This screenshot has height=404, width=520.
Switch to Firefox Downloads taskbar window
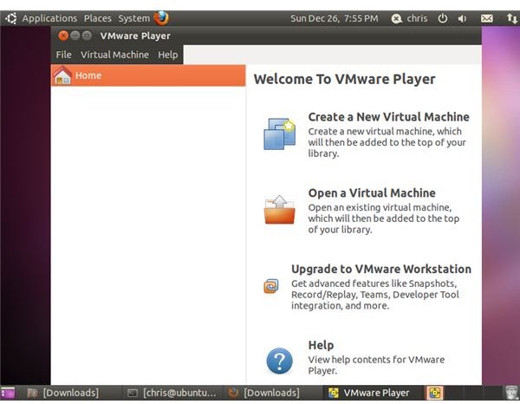pos(264,393)
